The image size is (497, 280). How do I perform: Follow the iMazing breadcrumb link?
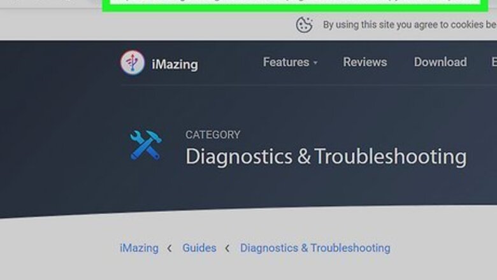point(139,248)
